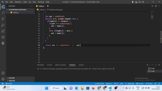This screenshot has height=91, width=162.
Task: Click Go Live server button
Action: click(140, 84)
